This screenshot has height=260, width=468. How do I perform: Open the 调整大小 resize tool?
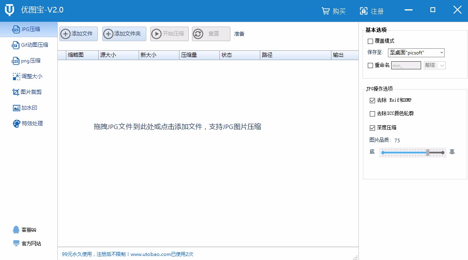coord(29,76)
